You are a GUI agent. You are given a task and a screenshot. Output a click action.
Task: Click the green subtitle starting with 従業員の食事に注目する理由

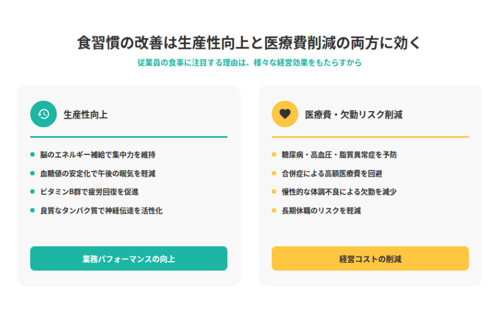click(x=249, y=63)
